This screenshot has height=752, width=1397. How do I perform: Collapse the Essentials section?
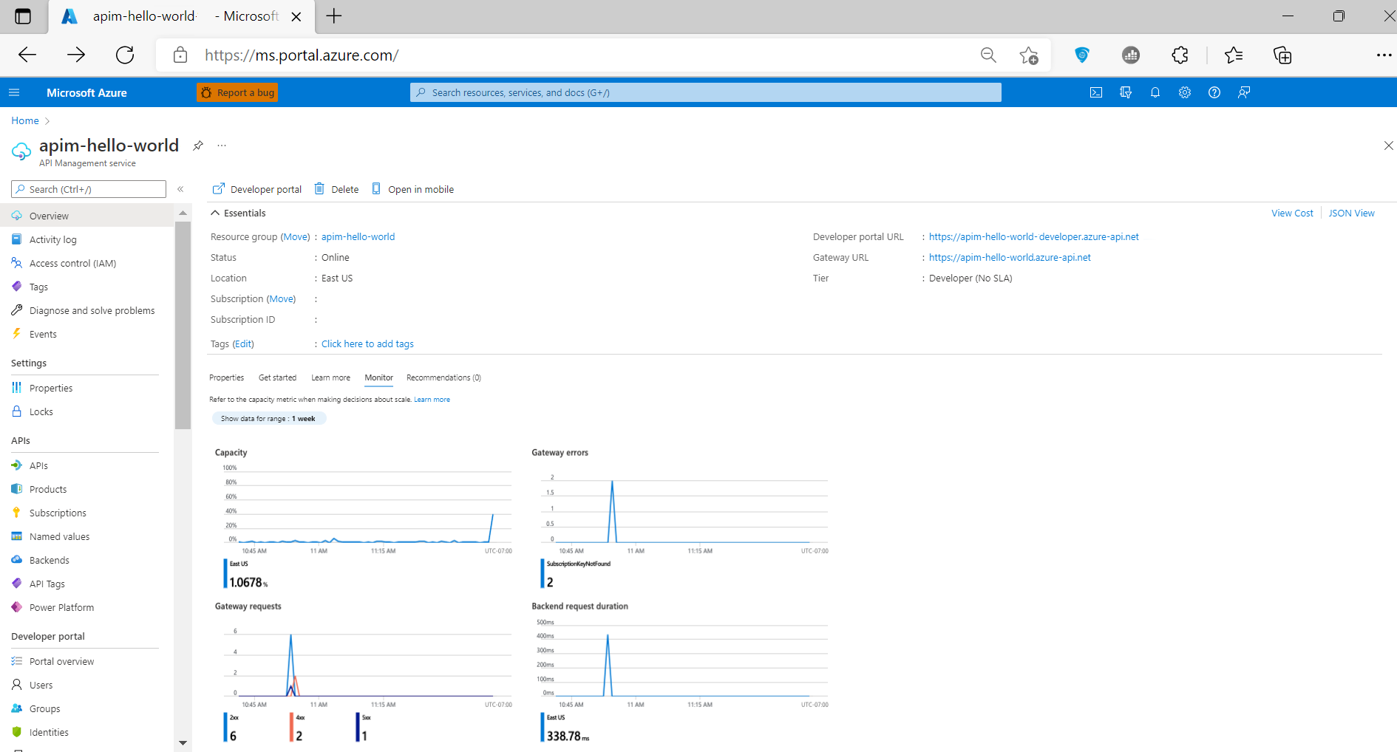214,213
